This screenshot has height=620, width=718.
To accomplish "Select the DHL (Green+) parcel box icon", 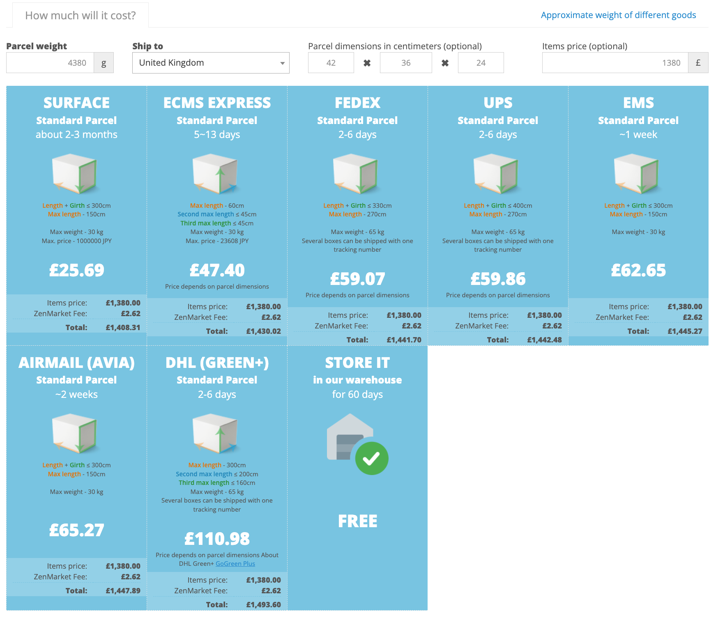I will point(216,433).
